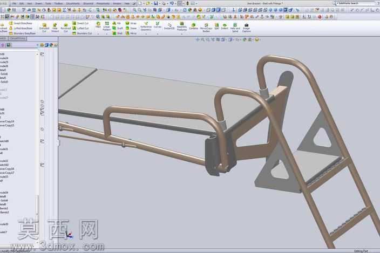Expand the Reference Geometry dropdown arrow
This screenshot has height=253, width=380.
[x=146, y=34]
